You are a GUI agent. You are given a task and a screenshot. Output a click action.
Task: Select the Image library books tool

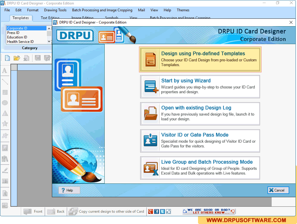pos(5,159)
